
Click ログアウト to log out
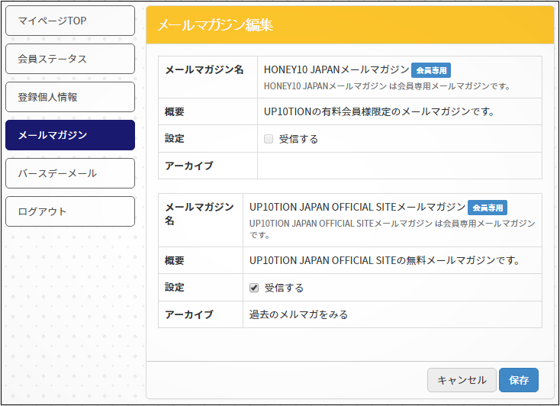click(x=70, y=211)
